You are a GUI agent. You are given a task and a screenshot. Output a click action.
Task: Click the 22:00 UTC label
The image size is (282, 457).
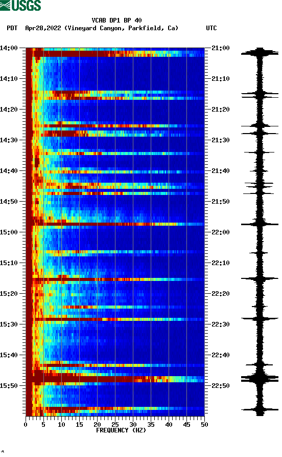pyautogui.click(x=221, y=232)
